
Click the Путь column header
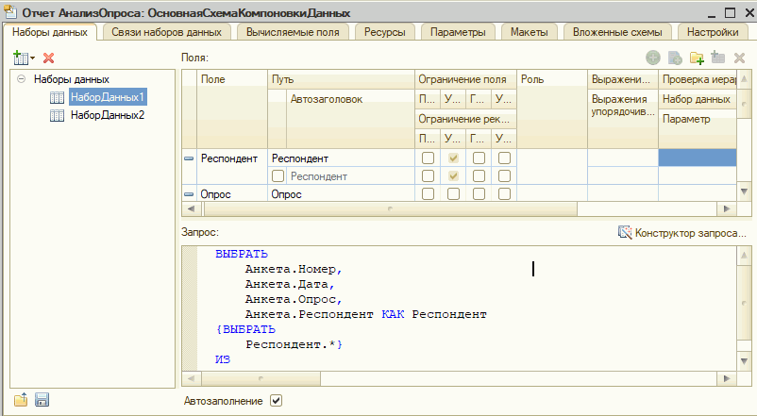(342, 79)
